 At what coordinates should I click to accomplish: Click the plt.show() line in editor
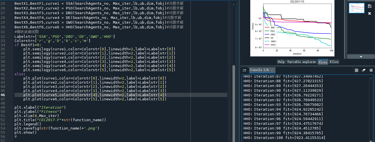pos(25,133)
